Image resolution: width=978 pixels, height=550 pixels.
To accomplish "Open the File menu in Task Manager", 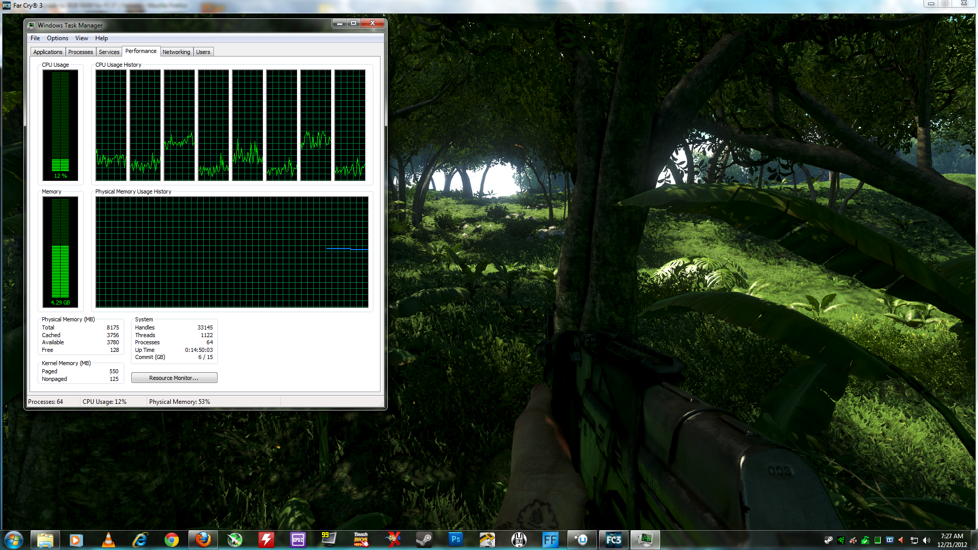I will (x=35, y=38).
